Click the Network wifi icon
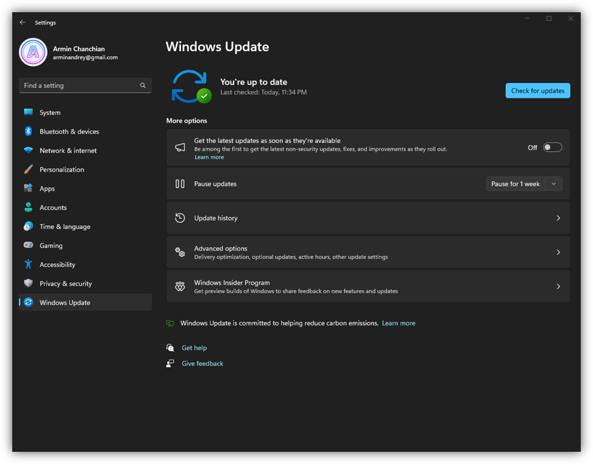Image resolution: width=593 pixels, height=464 pixels. [x=28, y=150]
